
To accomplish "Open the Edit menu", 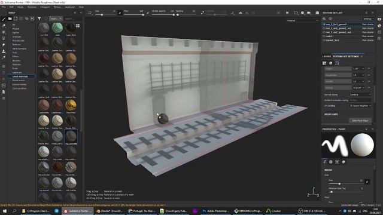I will pyautogui.click(x=11, y=7).
